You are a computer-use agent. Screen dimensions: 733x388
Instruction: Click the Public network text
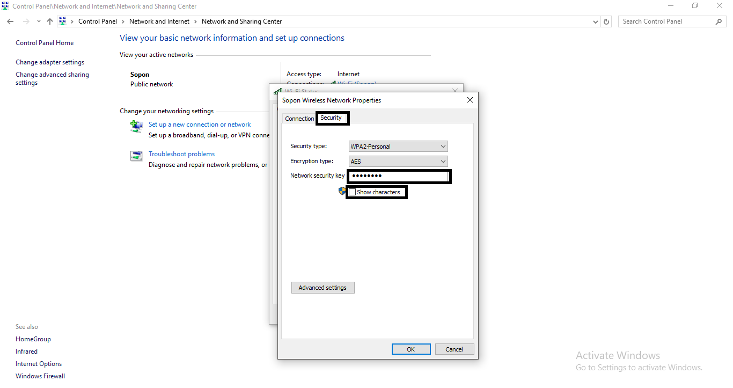point(151,84)
